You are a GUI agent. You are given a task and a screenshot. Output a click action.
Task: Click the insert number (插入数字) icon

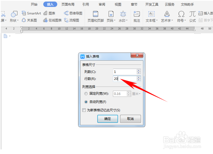(200, 13)
